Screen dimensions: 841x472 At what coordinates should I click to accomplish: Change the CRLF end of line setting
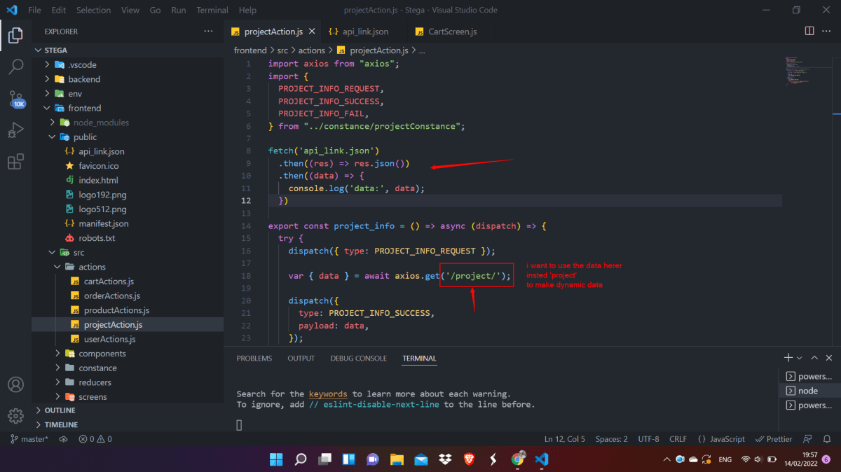click(x=678, y=439)
